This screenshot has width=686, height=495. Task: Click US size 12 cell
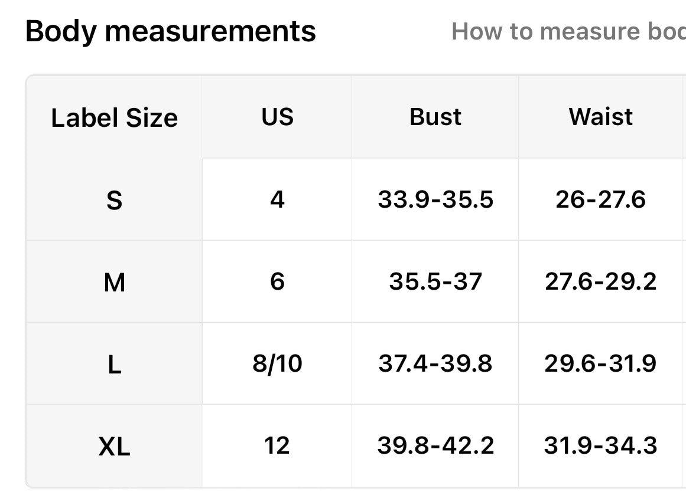[x=277, y=445]
